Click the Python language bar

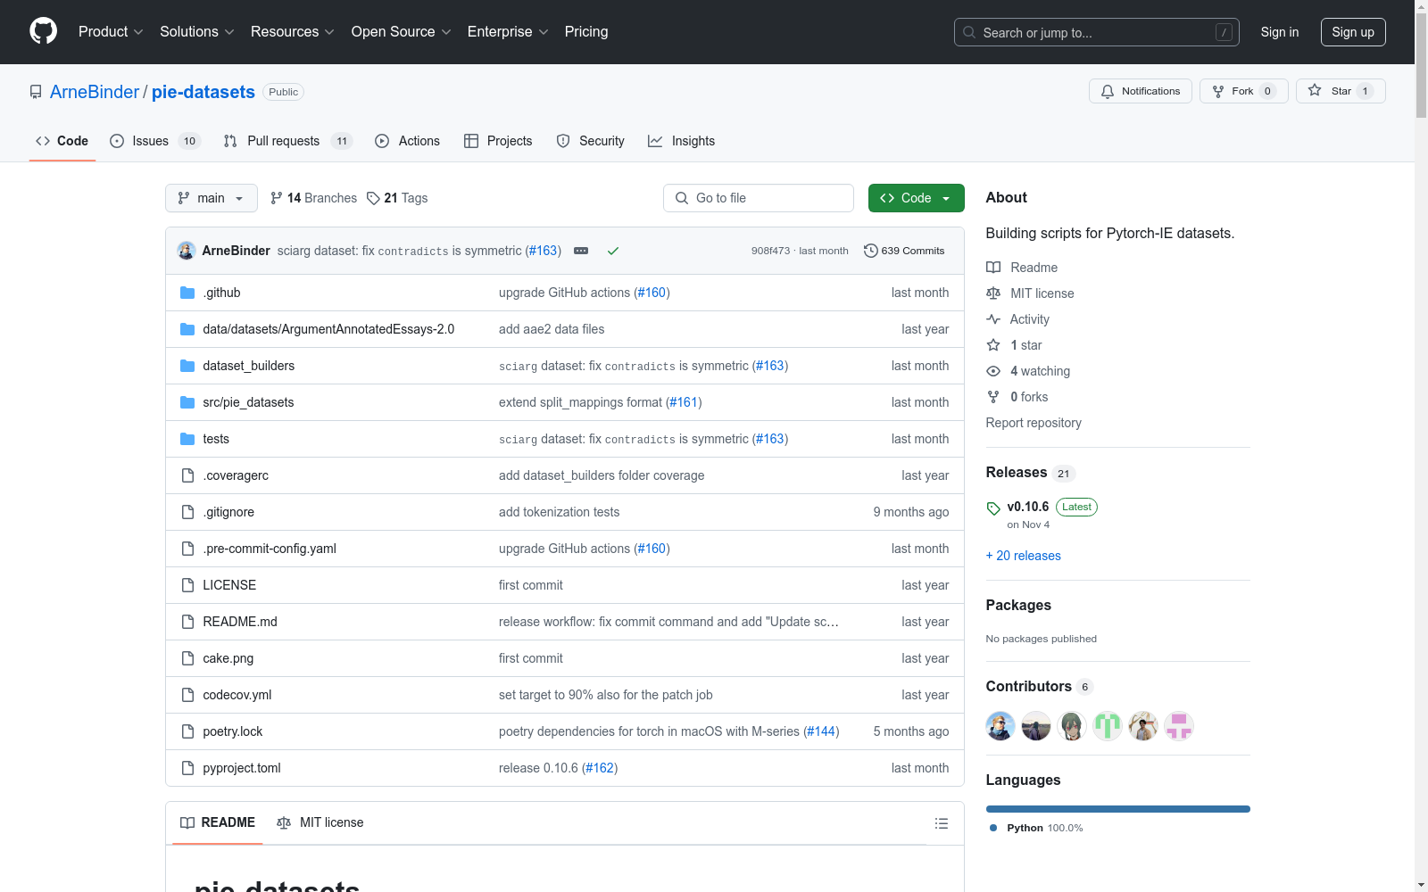click(1118, 809)
